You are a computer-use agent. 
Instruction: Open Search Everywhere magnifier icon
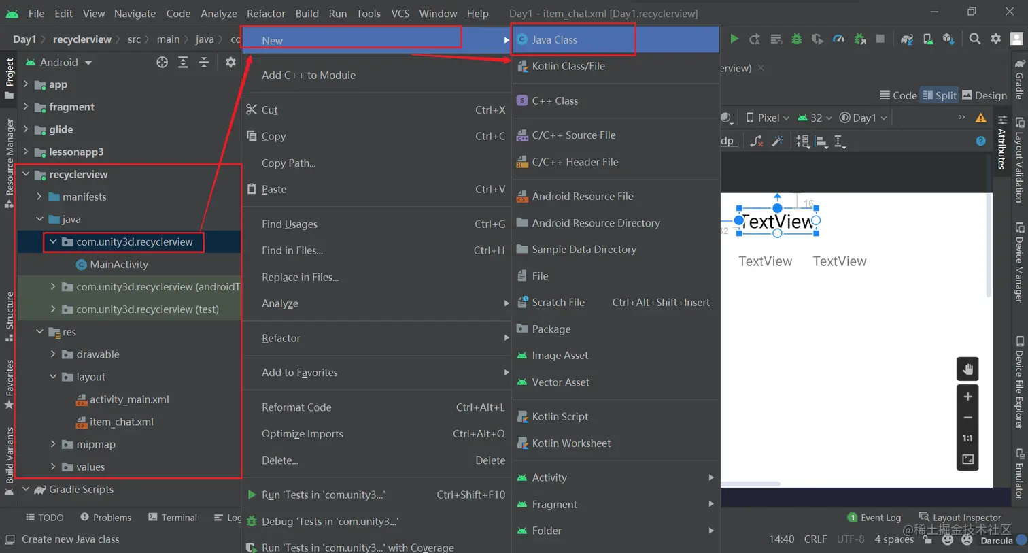[x=975, y=39]
